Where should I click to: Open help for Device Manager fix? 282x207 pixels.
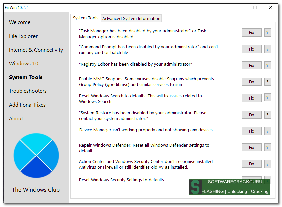pos(267,131)
